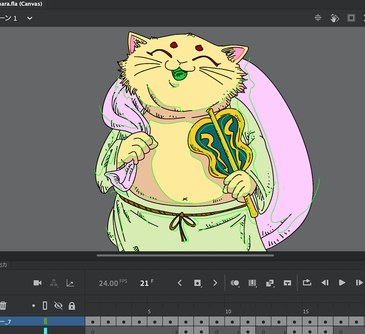Select the Rotation tool hand icon
Screen dimensions: 365x334
click(335, 18)
